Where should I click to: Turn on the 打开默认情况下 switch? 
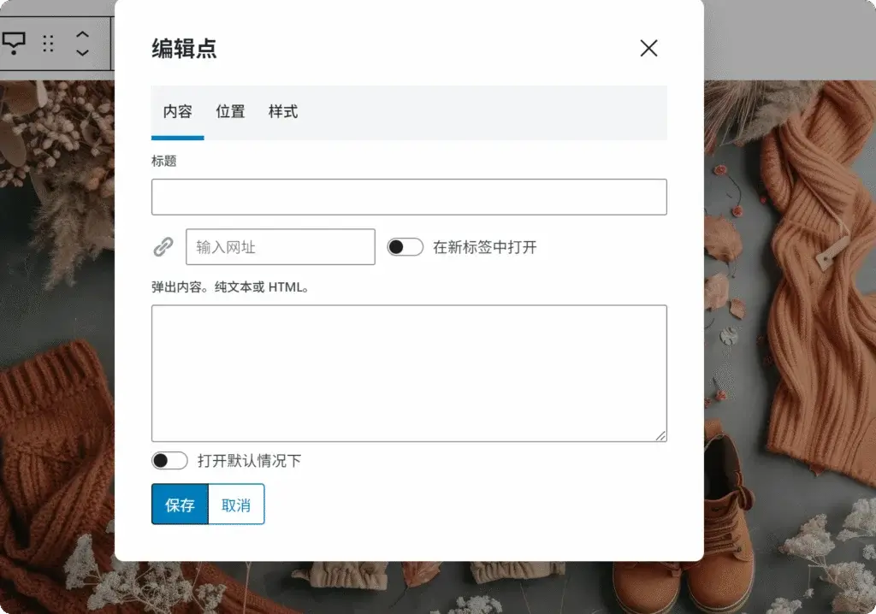pyautogui.click(x=169, y=460)
